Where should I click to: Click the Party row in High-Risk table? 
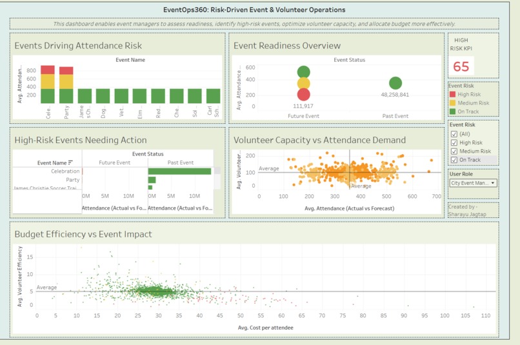pyautogui.click(x=73, y=180)
